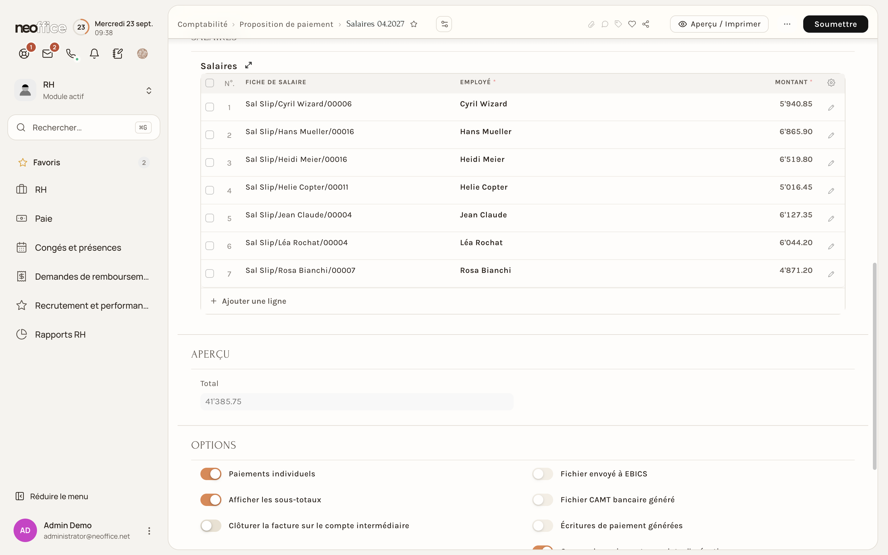
Task: Check the Léa Rochat row checkbox
Action: [x=210, y=246]
